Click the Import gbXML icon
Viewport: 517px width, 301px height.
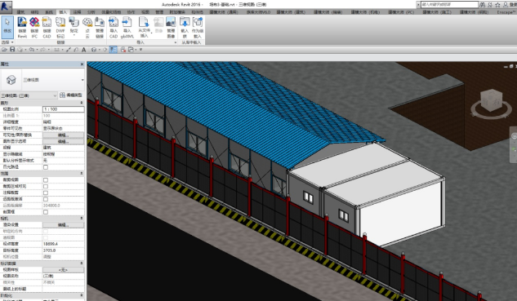[x=127, y=28]
